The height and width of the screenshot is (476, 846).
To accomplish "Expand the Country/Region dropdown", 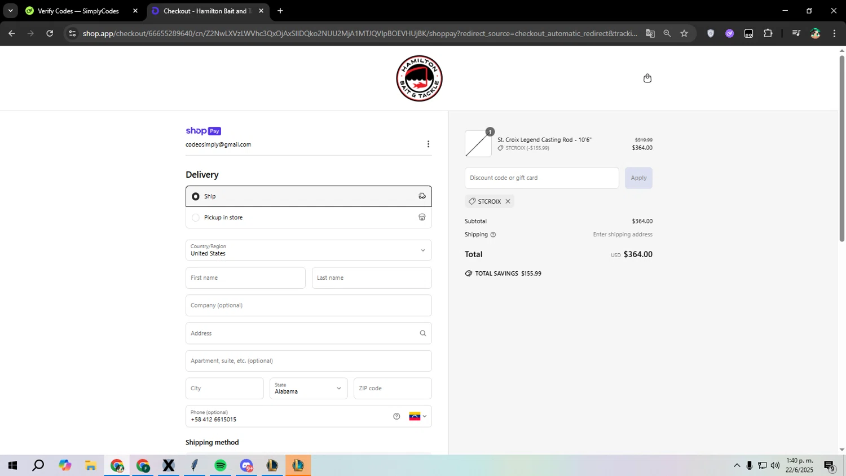I will pyautogui.click(x=309, y=250).
